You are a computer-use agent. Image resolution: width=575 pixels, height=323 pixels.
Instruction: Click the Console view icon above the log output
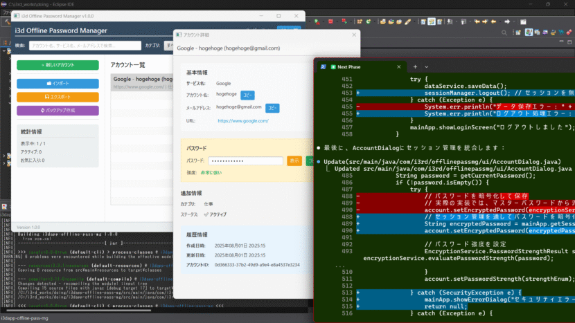pyautogui.click(x=4, y=207)
